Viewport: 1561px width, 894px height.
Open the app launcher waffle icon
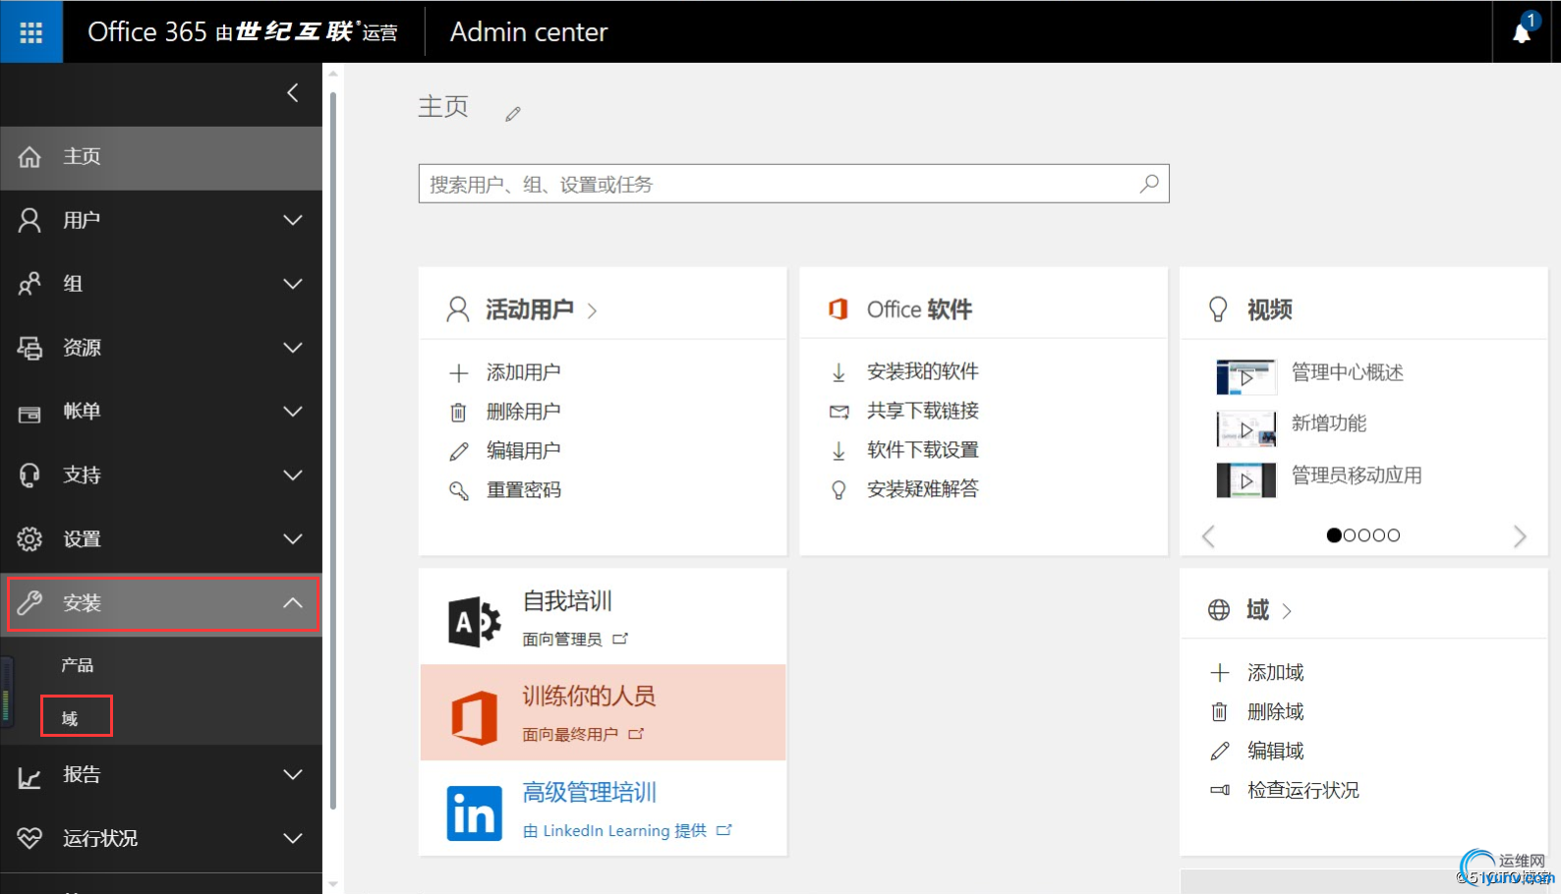31,31
